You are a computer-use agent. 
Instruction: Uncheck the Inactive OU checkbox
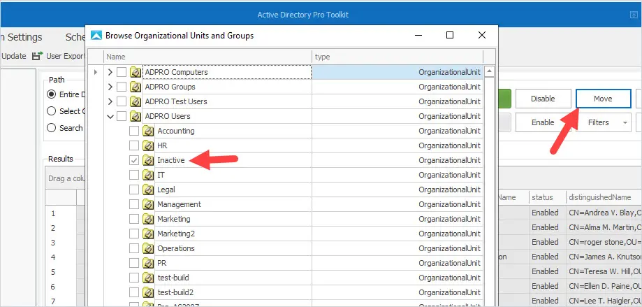[134, 160]
